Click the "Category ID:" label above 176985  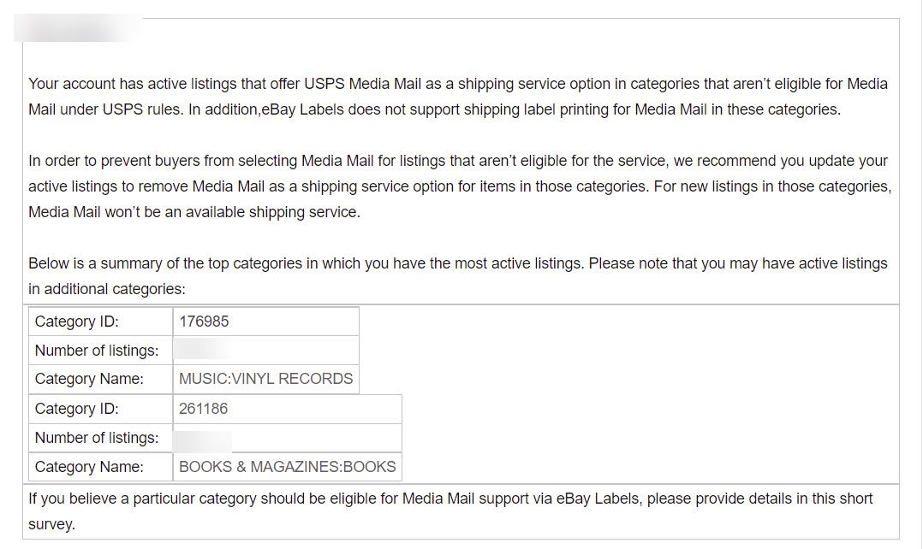(x=76, y=322)
